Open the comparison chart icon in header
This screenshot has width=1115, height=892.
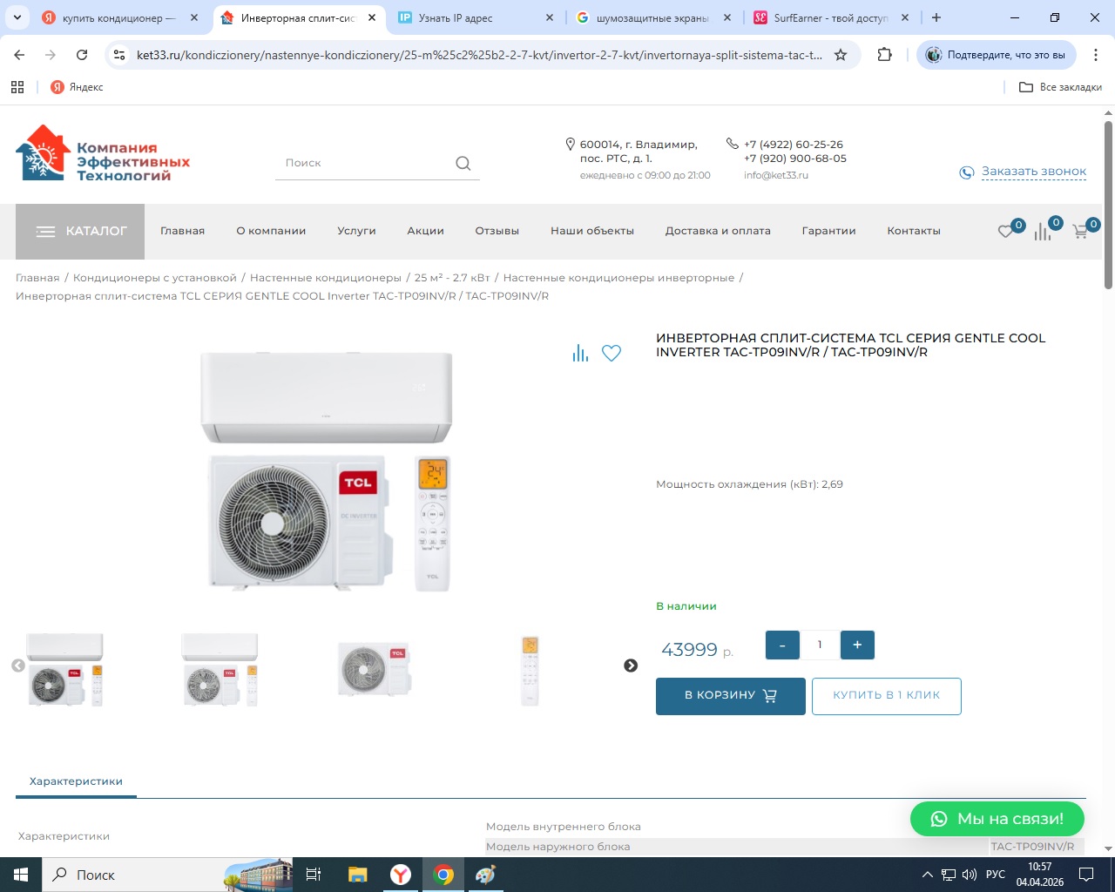click(1043, 231)
